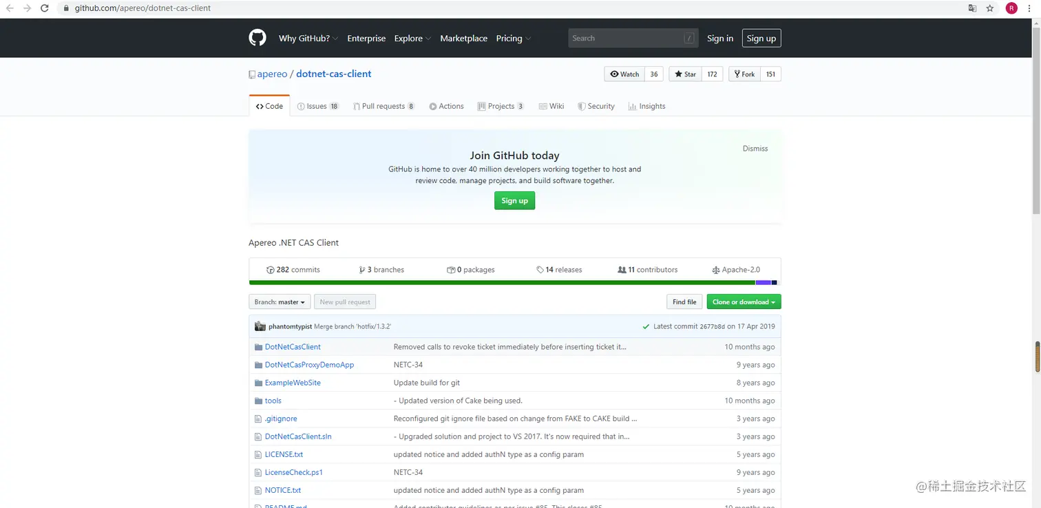The height and width of the screenshot is (508, 1041).
Task: Open the translate page icon in address bar
Action: (x=972, y=8)
